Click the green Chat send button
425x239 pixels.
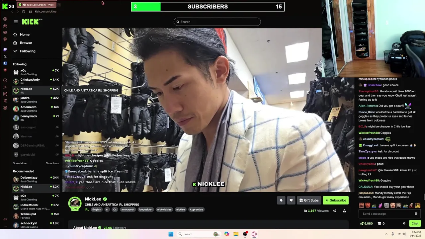coord(415,223)
